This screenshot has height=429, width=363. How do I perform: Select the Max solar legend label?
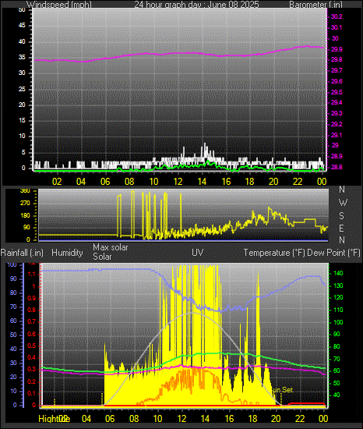click(111, 247)
